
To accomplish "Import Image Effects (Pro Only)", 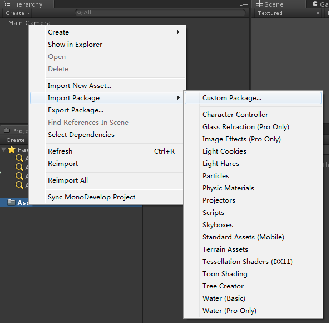I will [253, 139].
